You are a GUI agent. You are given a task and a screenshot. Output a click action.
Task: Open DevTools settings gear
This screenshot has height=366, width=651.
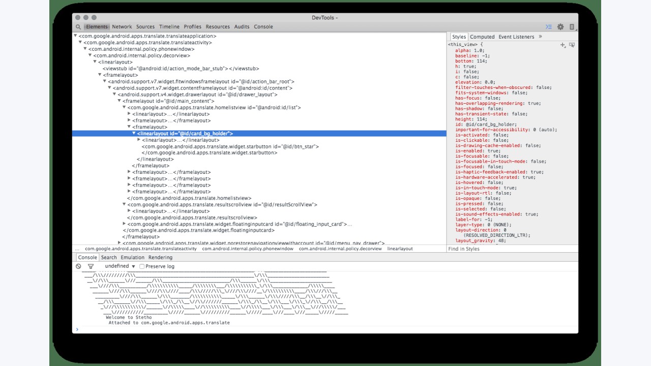coord(560,27)
